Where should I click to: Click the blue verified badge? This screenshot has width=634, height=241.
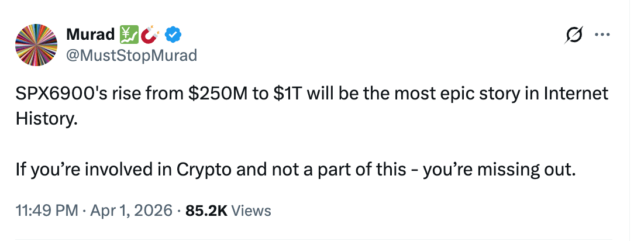[173, 36]
